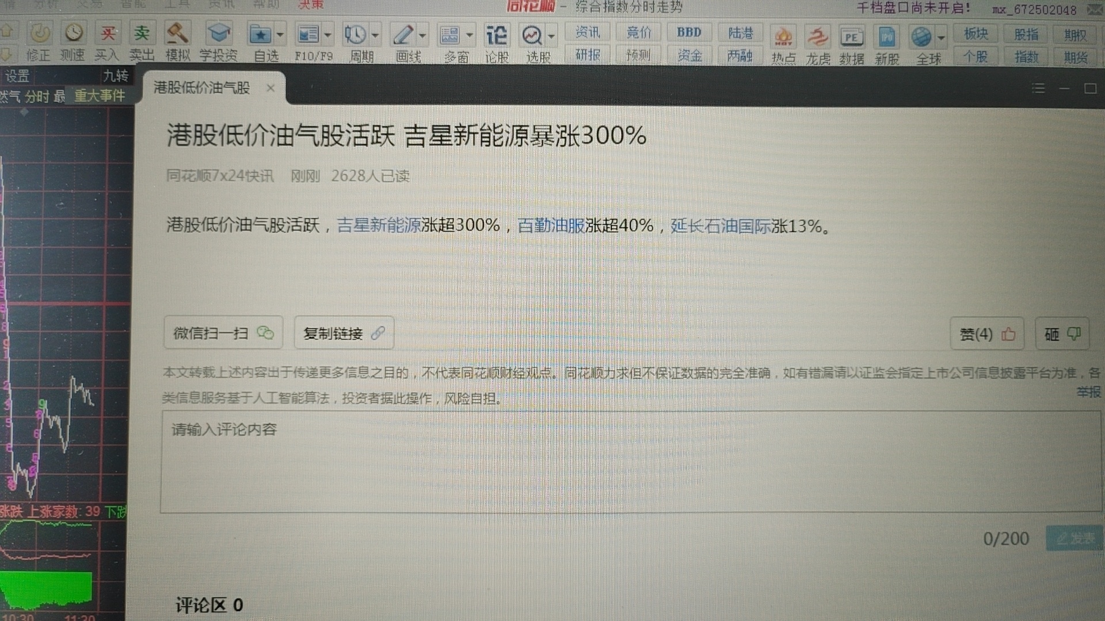This screenshot has height=621, width=1105.
Task: Expand the 自选 dropdown arrow
Action: click(x=280, y=35)
